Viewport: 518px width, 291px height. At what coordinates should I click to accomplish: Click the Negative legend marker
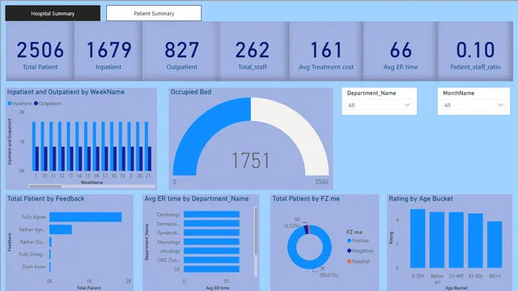[x=349, y=251]
